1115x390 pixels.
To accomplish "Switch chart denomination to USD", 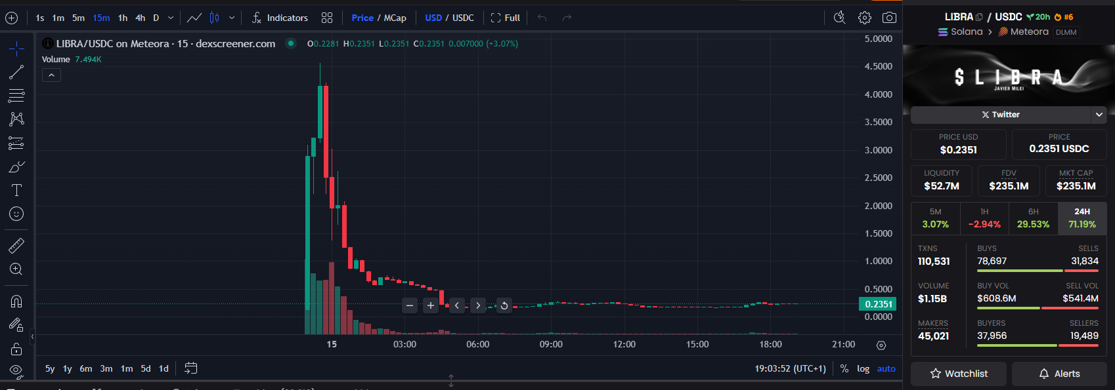I will tap(433, 18).
